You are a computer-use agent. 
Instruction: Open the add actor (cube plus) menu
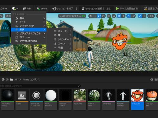[15, 8]
